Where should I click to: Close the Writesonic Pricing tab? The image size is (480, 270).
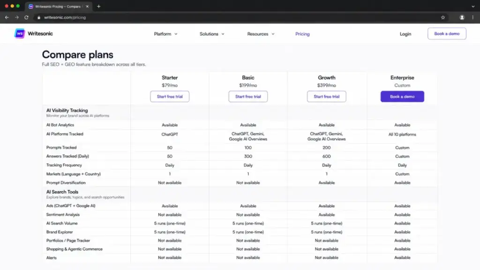[87, 7]
